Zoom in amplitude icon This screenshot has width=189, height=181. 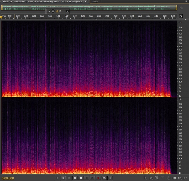145,178
